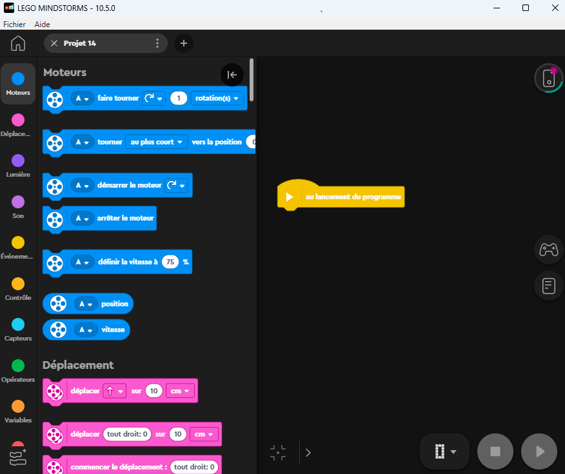The width and height of the screenshot is (565, 474).
Task: Expand rotation(s) unit dropdown in faire tourner block
Action: tap(217, 98)
